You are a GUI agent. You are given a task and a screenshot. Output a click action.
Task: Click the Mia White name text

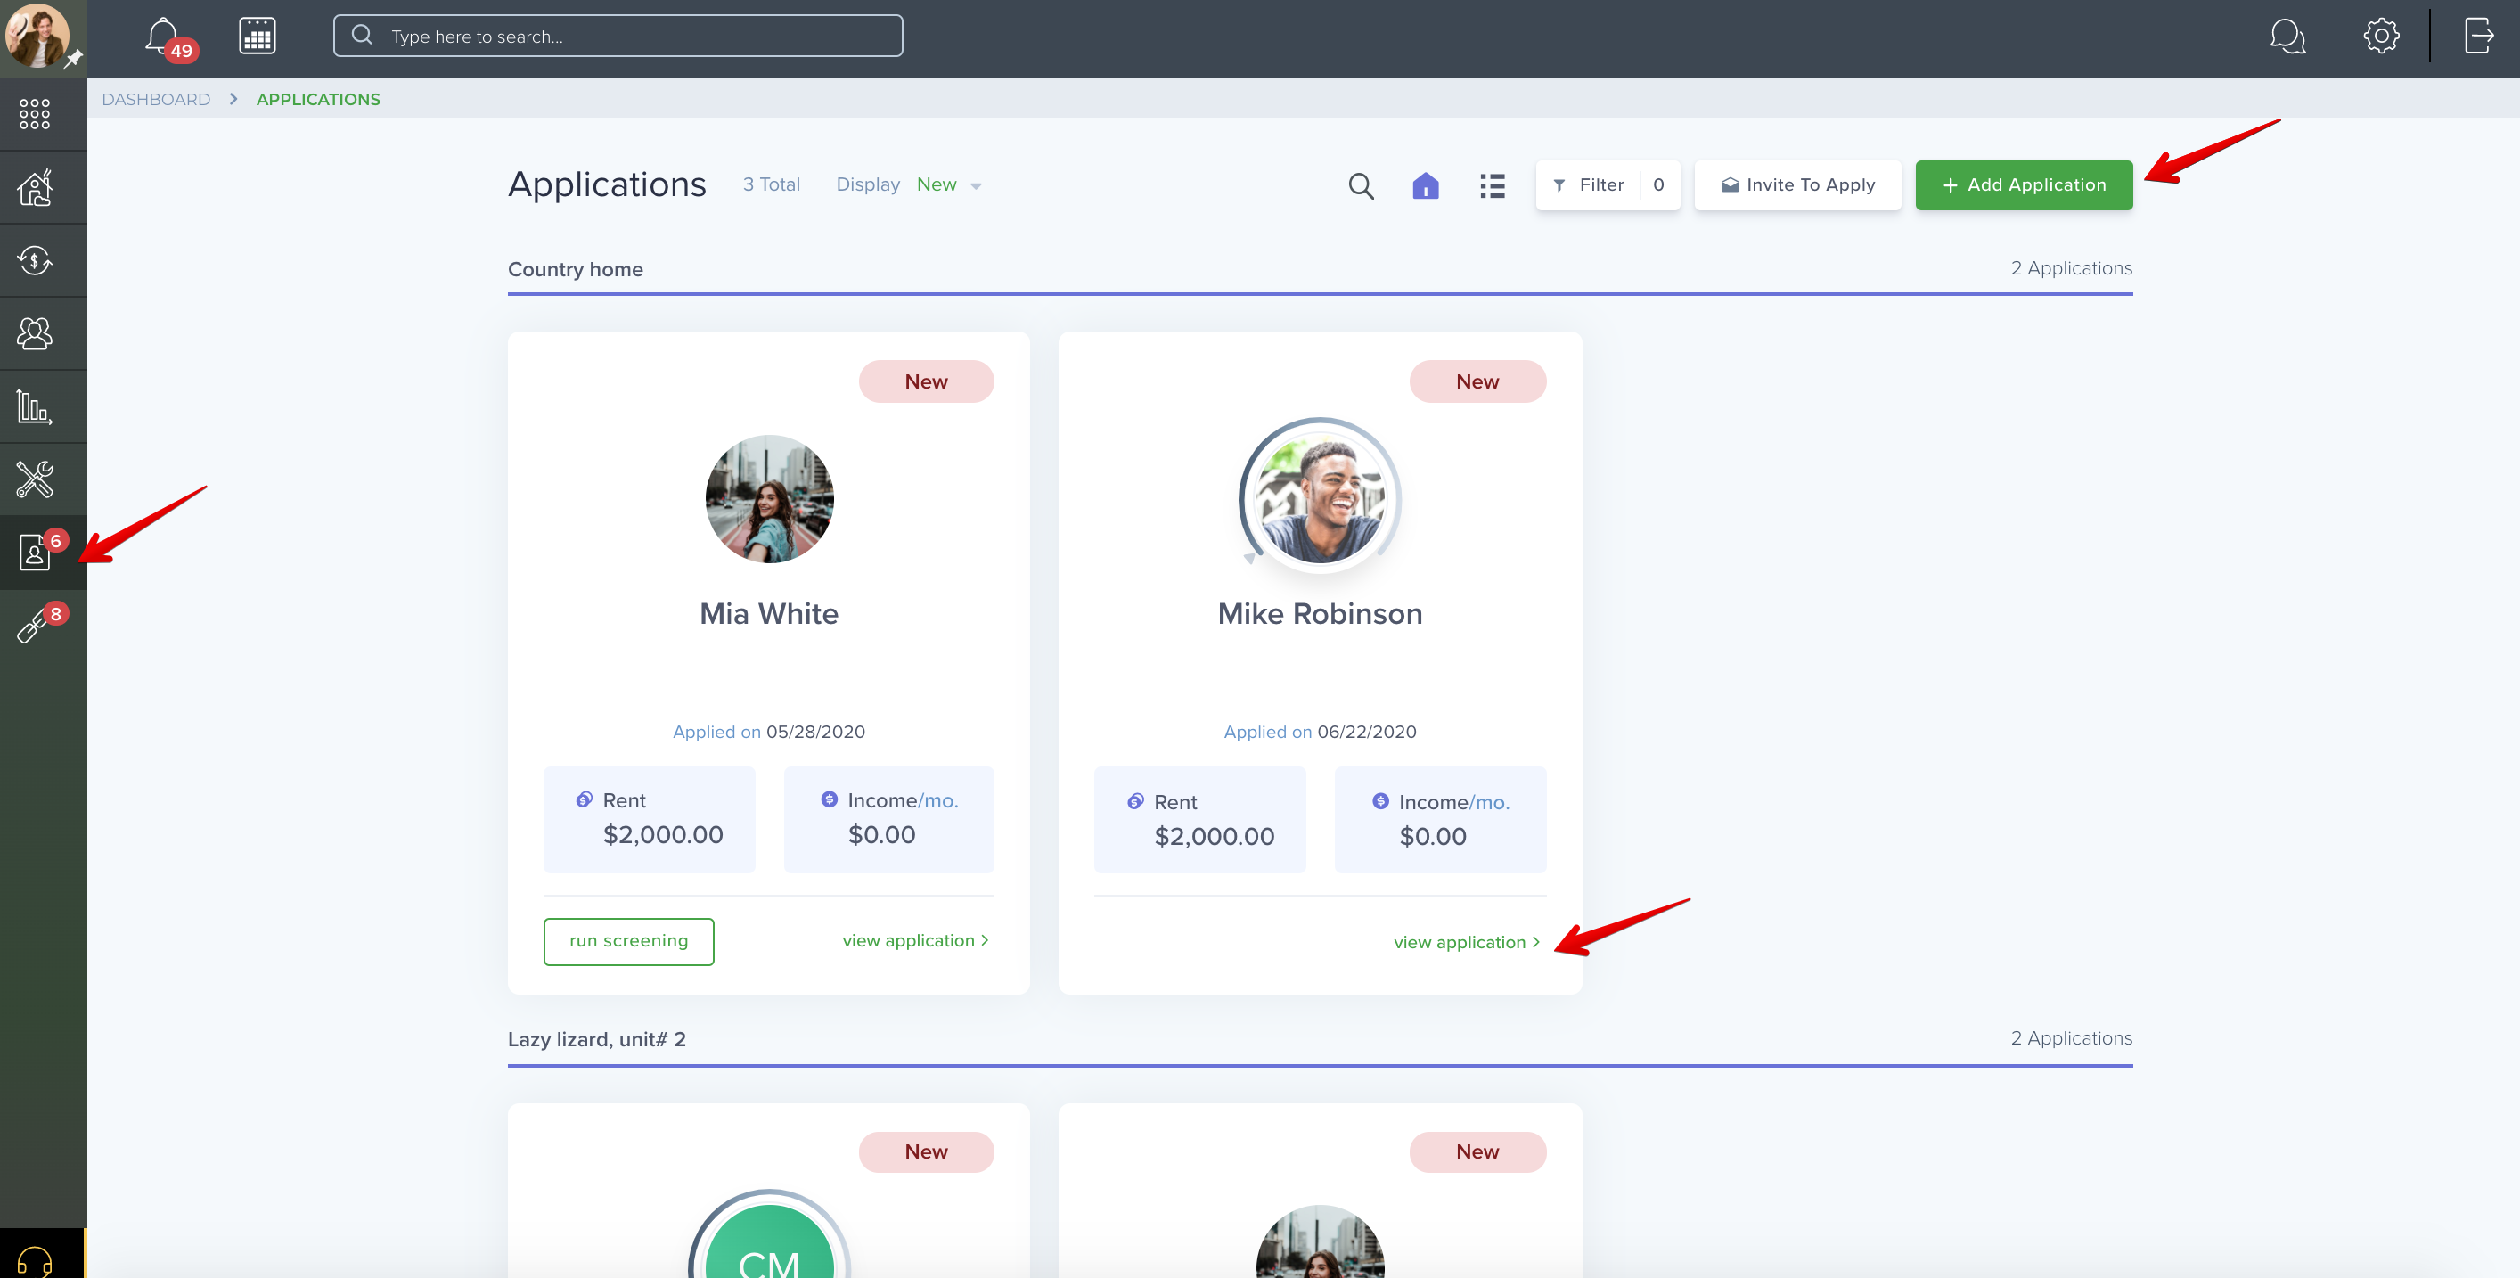(x=769, y=613)
